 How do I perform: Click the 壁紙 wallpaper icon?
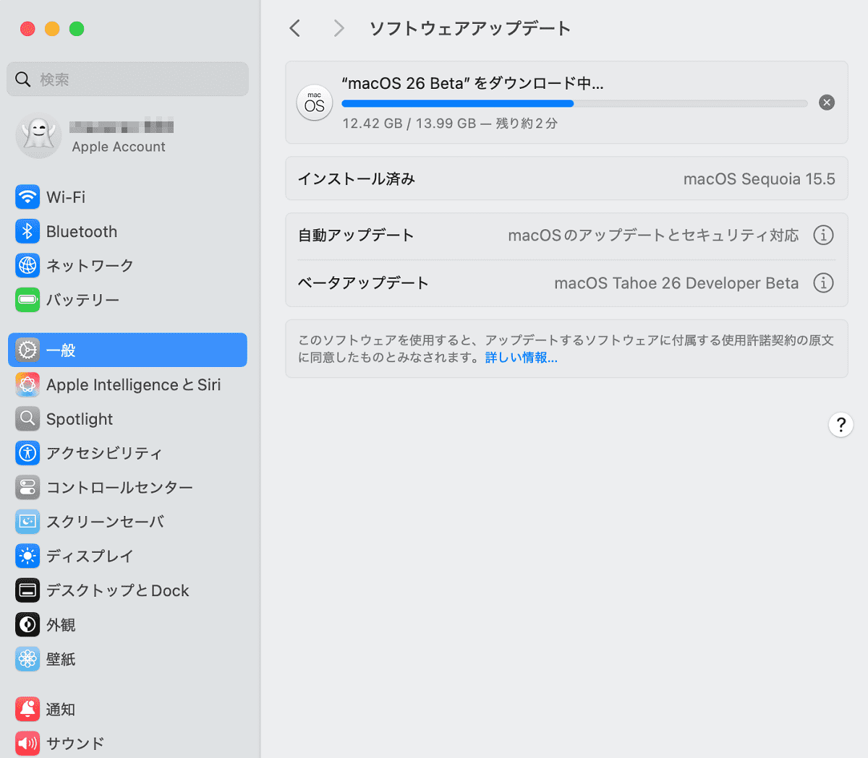[27, 659]
